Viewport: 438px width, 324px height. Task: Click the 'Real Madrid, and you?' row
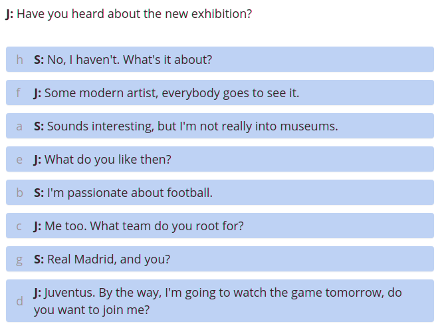pos(220,259)
